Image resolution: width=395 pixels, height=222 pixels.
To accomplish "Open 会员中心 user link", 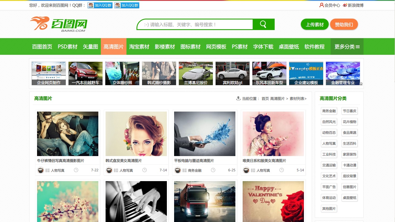I will point(330,5).
